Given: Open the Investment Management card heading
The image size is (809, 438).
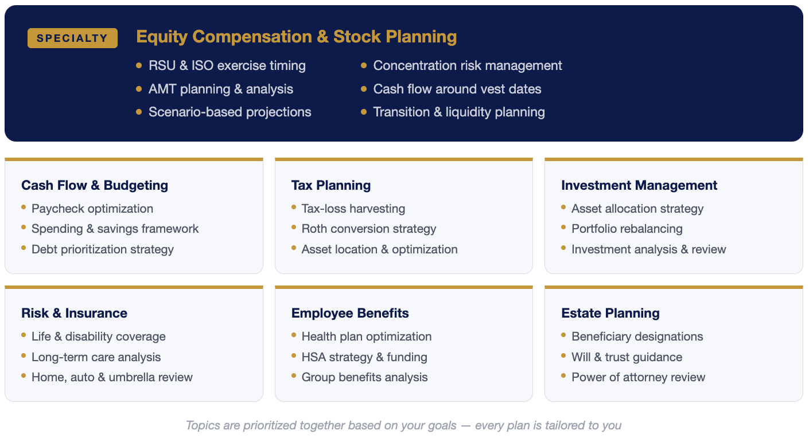Looking at the screenshot, I should (x=639, y=185).
